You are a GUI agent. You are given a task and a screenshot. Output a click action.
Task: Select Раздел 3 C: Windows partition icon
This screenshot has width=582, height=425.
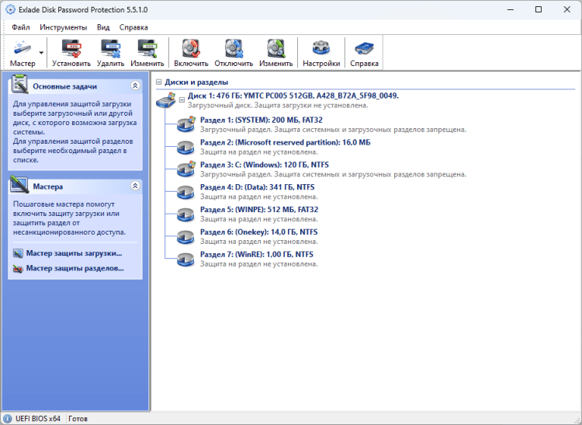(x=185, y=169)
